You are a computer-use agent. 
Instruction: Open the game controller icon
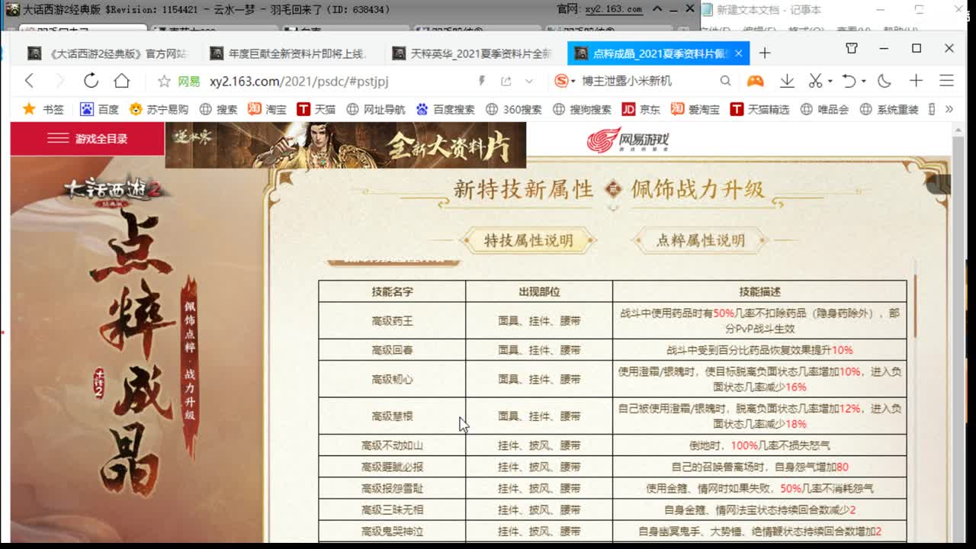pyautogui.click(x=755, y=81)
